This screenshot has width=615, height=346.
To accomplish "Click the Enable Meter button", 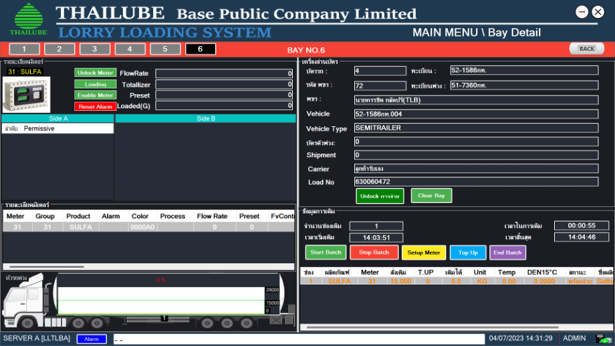I will pos(96,96).
